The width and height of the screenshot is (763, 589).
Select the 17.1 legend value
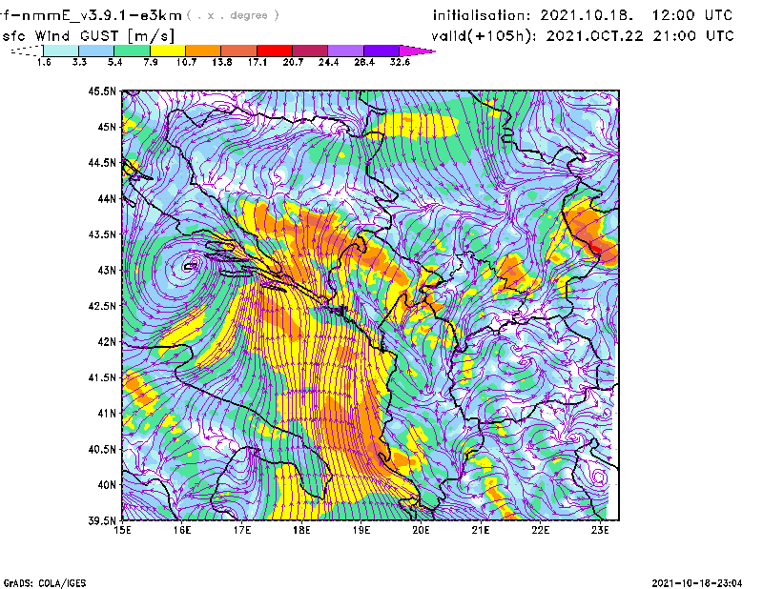point(258,62)
